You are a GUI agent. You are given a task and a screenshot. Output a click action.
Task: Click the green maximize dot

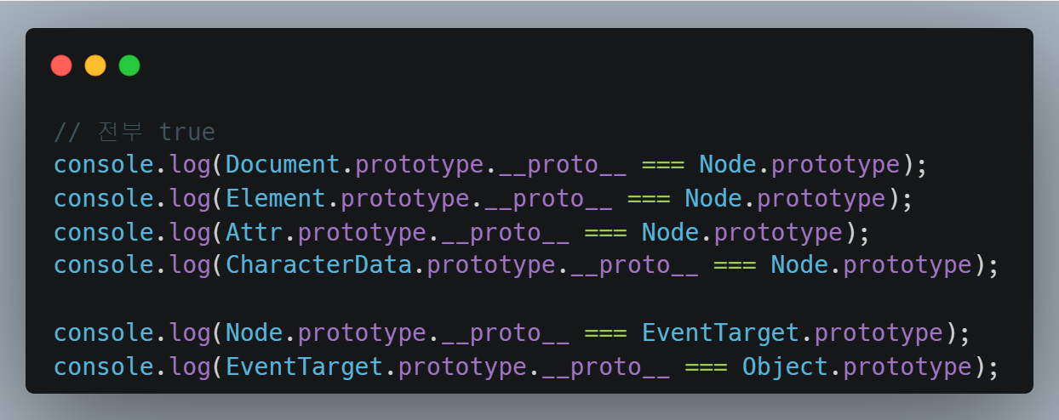click(x=129, y=65)
